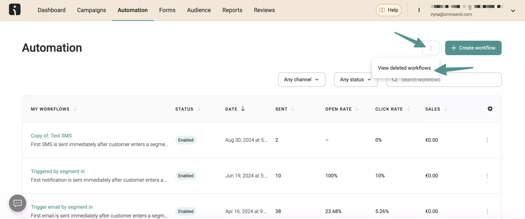Click the First SMS is sent description text
The height and width of the screenshot is (219, 525).
(x=100, y=145)
